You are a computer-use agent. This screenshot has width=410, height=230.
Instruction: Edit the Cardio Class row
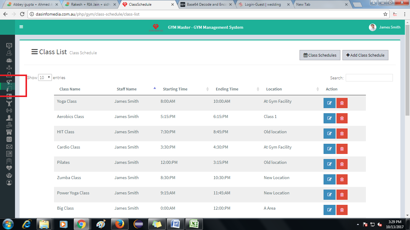329,149
